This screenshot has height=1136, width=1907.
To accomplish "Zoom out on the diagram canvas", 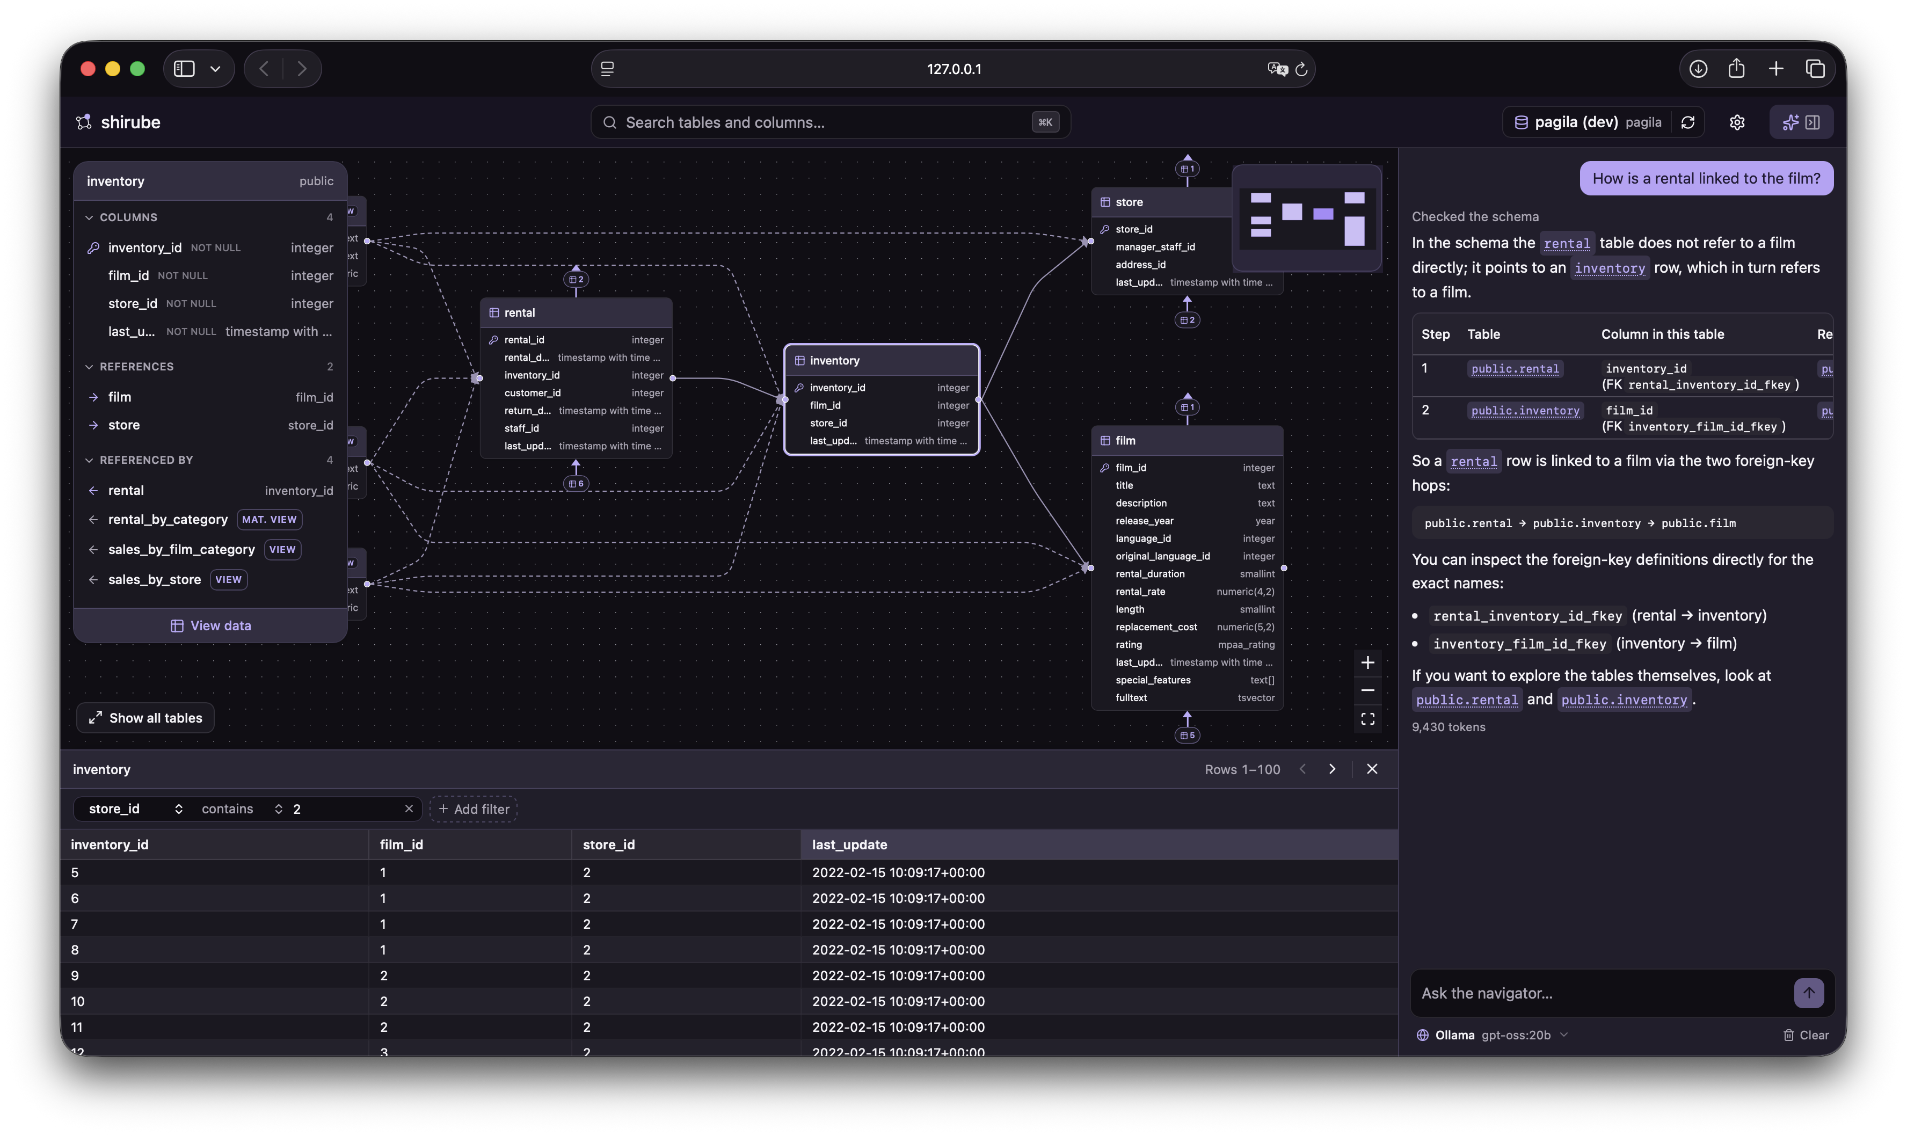I will pyautogui.click(x=1367, y=690).
